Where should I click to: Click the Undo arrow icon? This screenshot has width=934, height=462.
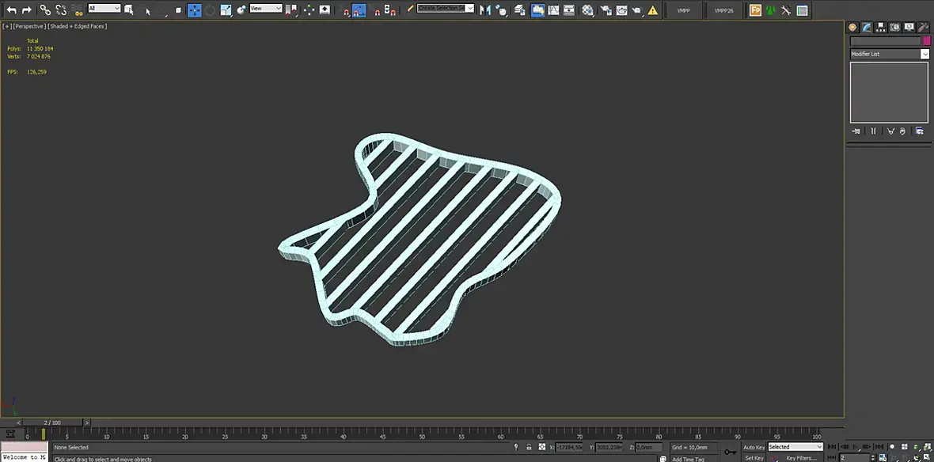coord(11,10)
